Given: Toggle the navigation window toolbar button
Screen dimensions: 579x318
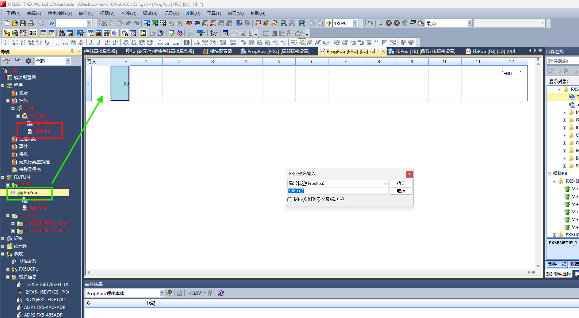Looking at the screenshot, I should [7, 33].
